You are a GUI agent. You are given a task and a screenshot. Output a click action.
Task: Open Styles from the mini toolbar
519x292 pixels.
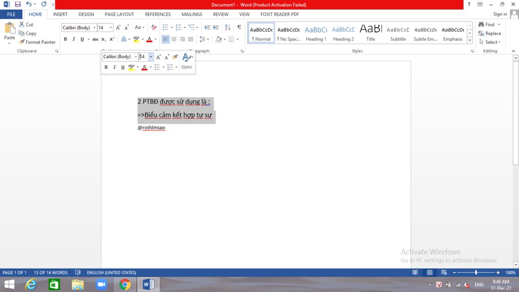(x=187, y=61)
